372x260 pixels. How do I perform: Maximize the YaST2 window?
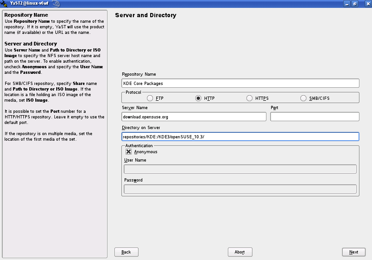tap(355, 4)
